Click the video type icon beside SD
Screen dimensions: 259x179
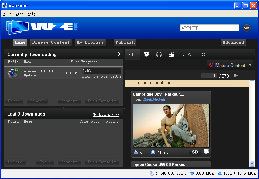point(206,152)
